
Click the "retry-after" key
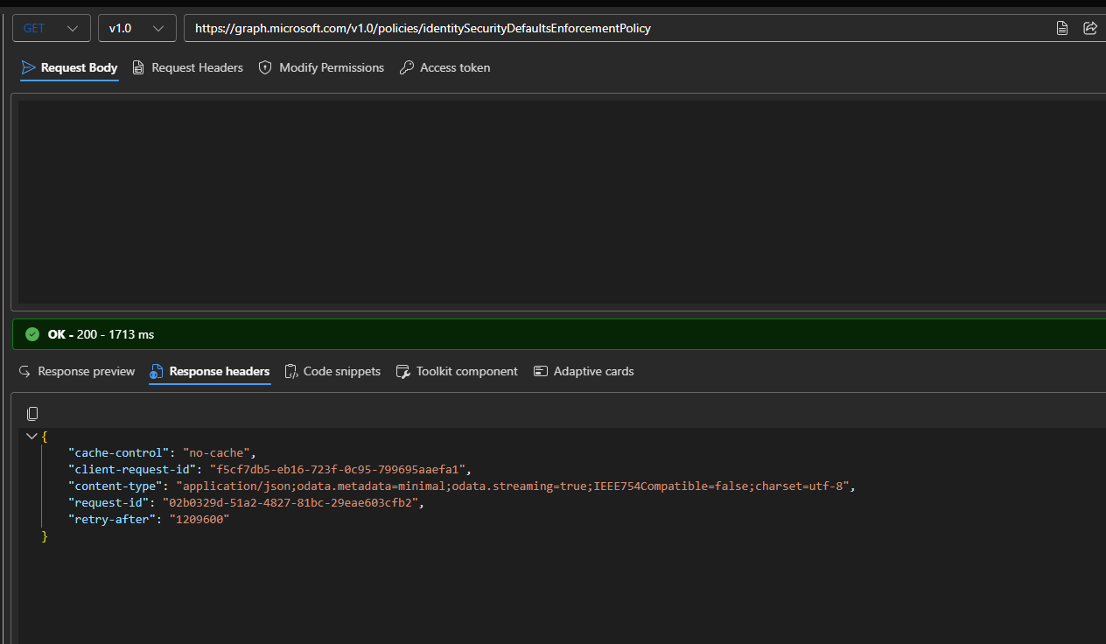click(112, 519)
